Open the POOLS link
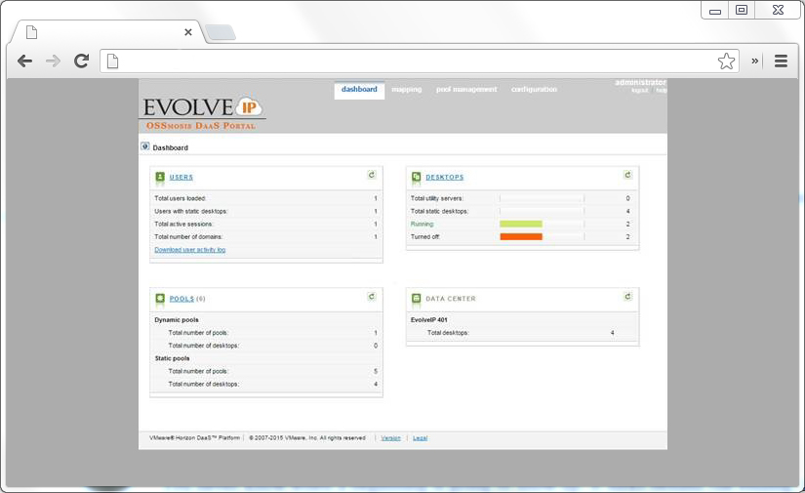 pyautogui.click(x=181, y=299)
